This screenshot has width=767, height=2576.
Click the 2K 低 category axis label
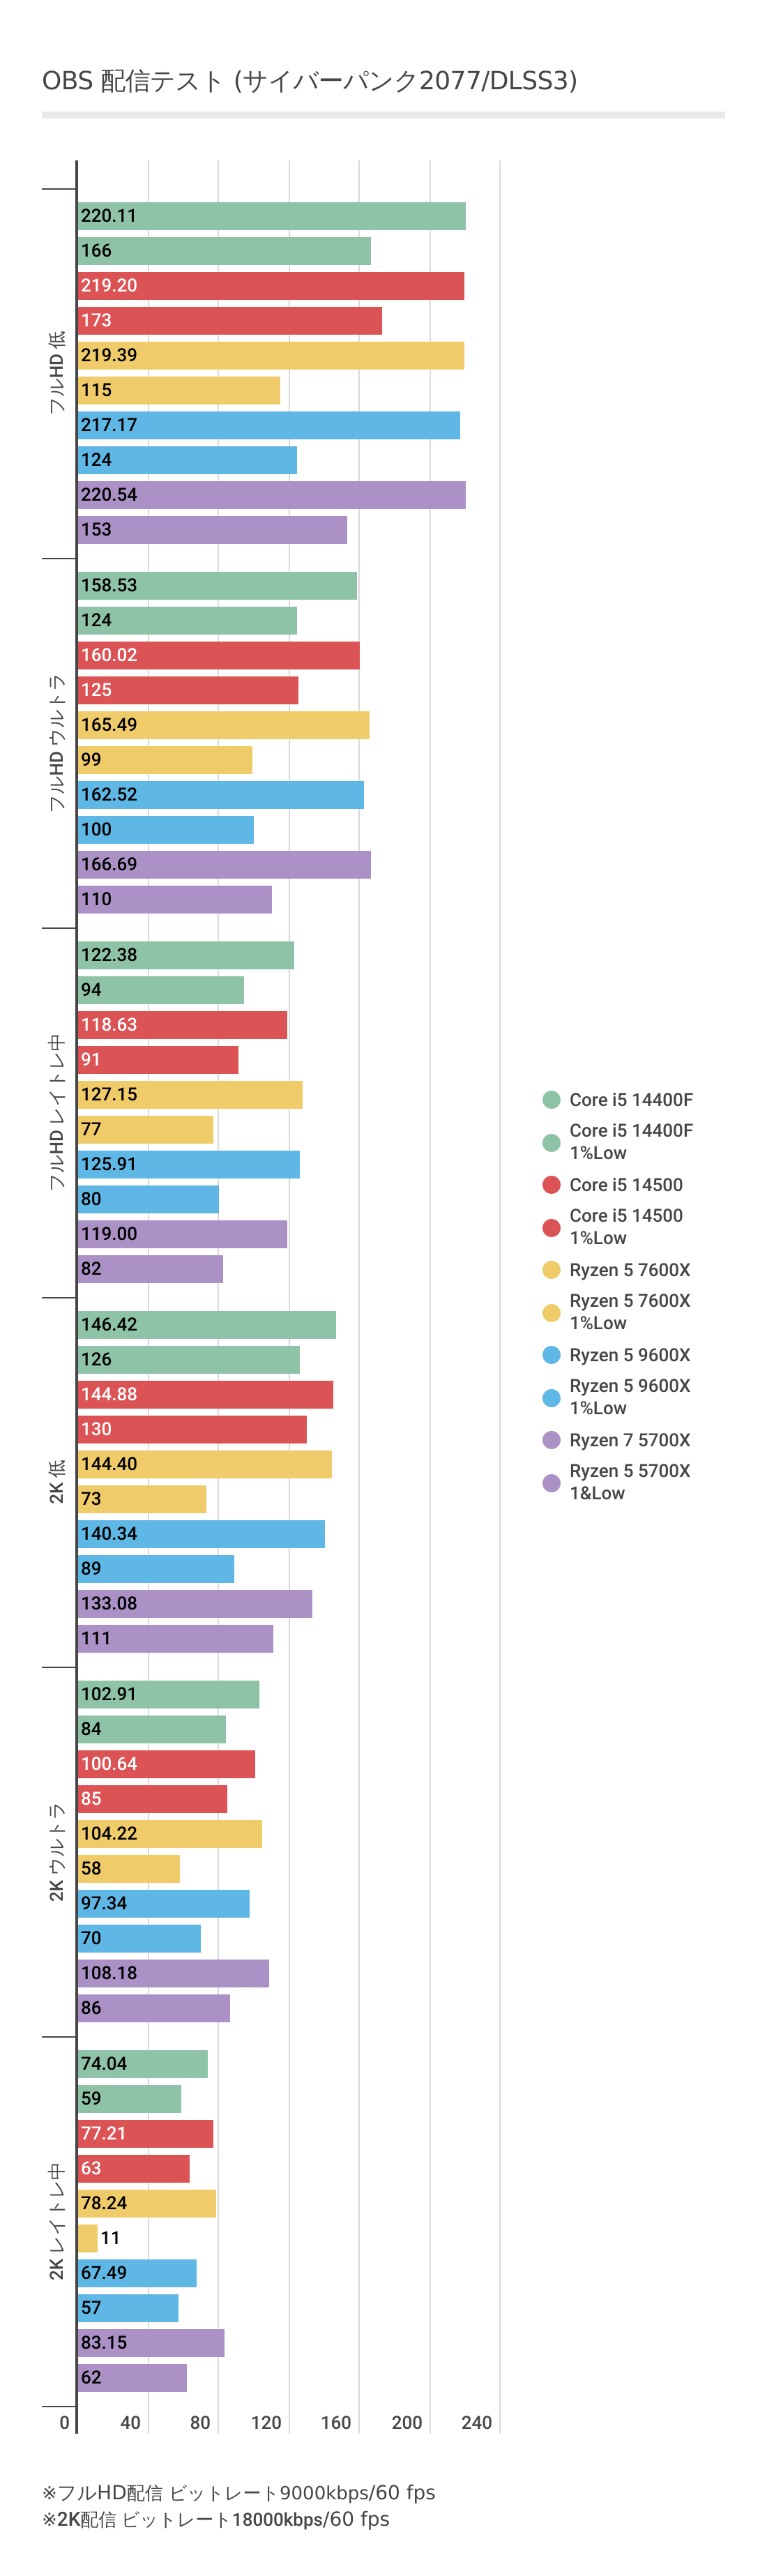(x=57, y=1481)
